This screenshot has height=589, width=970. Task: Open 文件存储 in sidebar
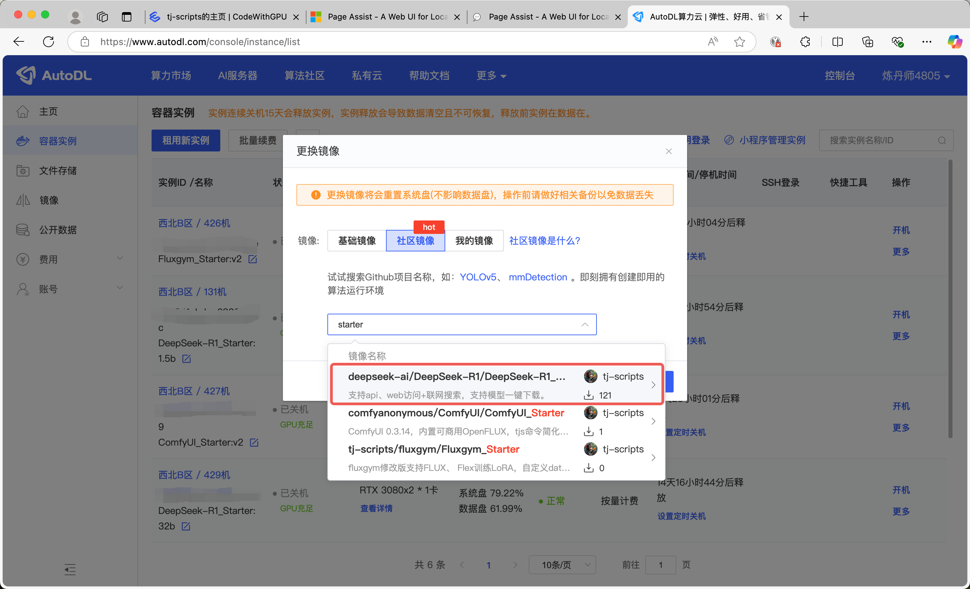pyautogui.click(x=70, y=171)
